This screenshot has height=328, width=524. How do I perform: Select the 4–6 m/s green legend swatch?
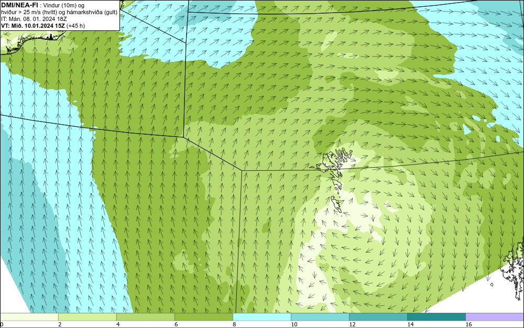(x=145, y=317)
